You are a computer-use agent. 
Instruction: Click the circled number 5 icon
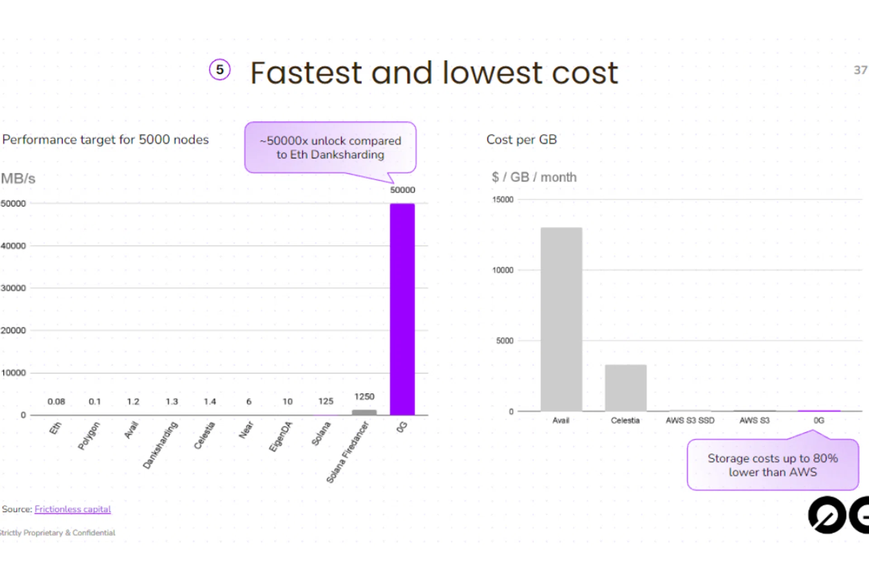220,70
